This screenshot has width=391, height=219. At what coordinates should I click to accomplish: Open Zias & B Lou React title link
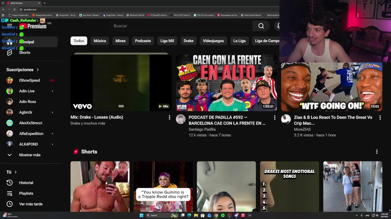(333, 120)
